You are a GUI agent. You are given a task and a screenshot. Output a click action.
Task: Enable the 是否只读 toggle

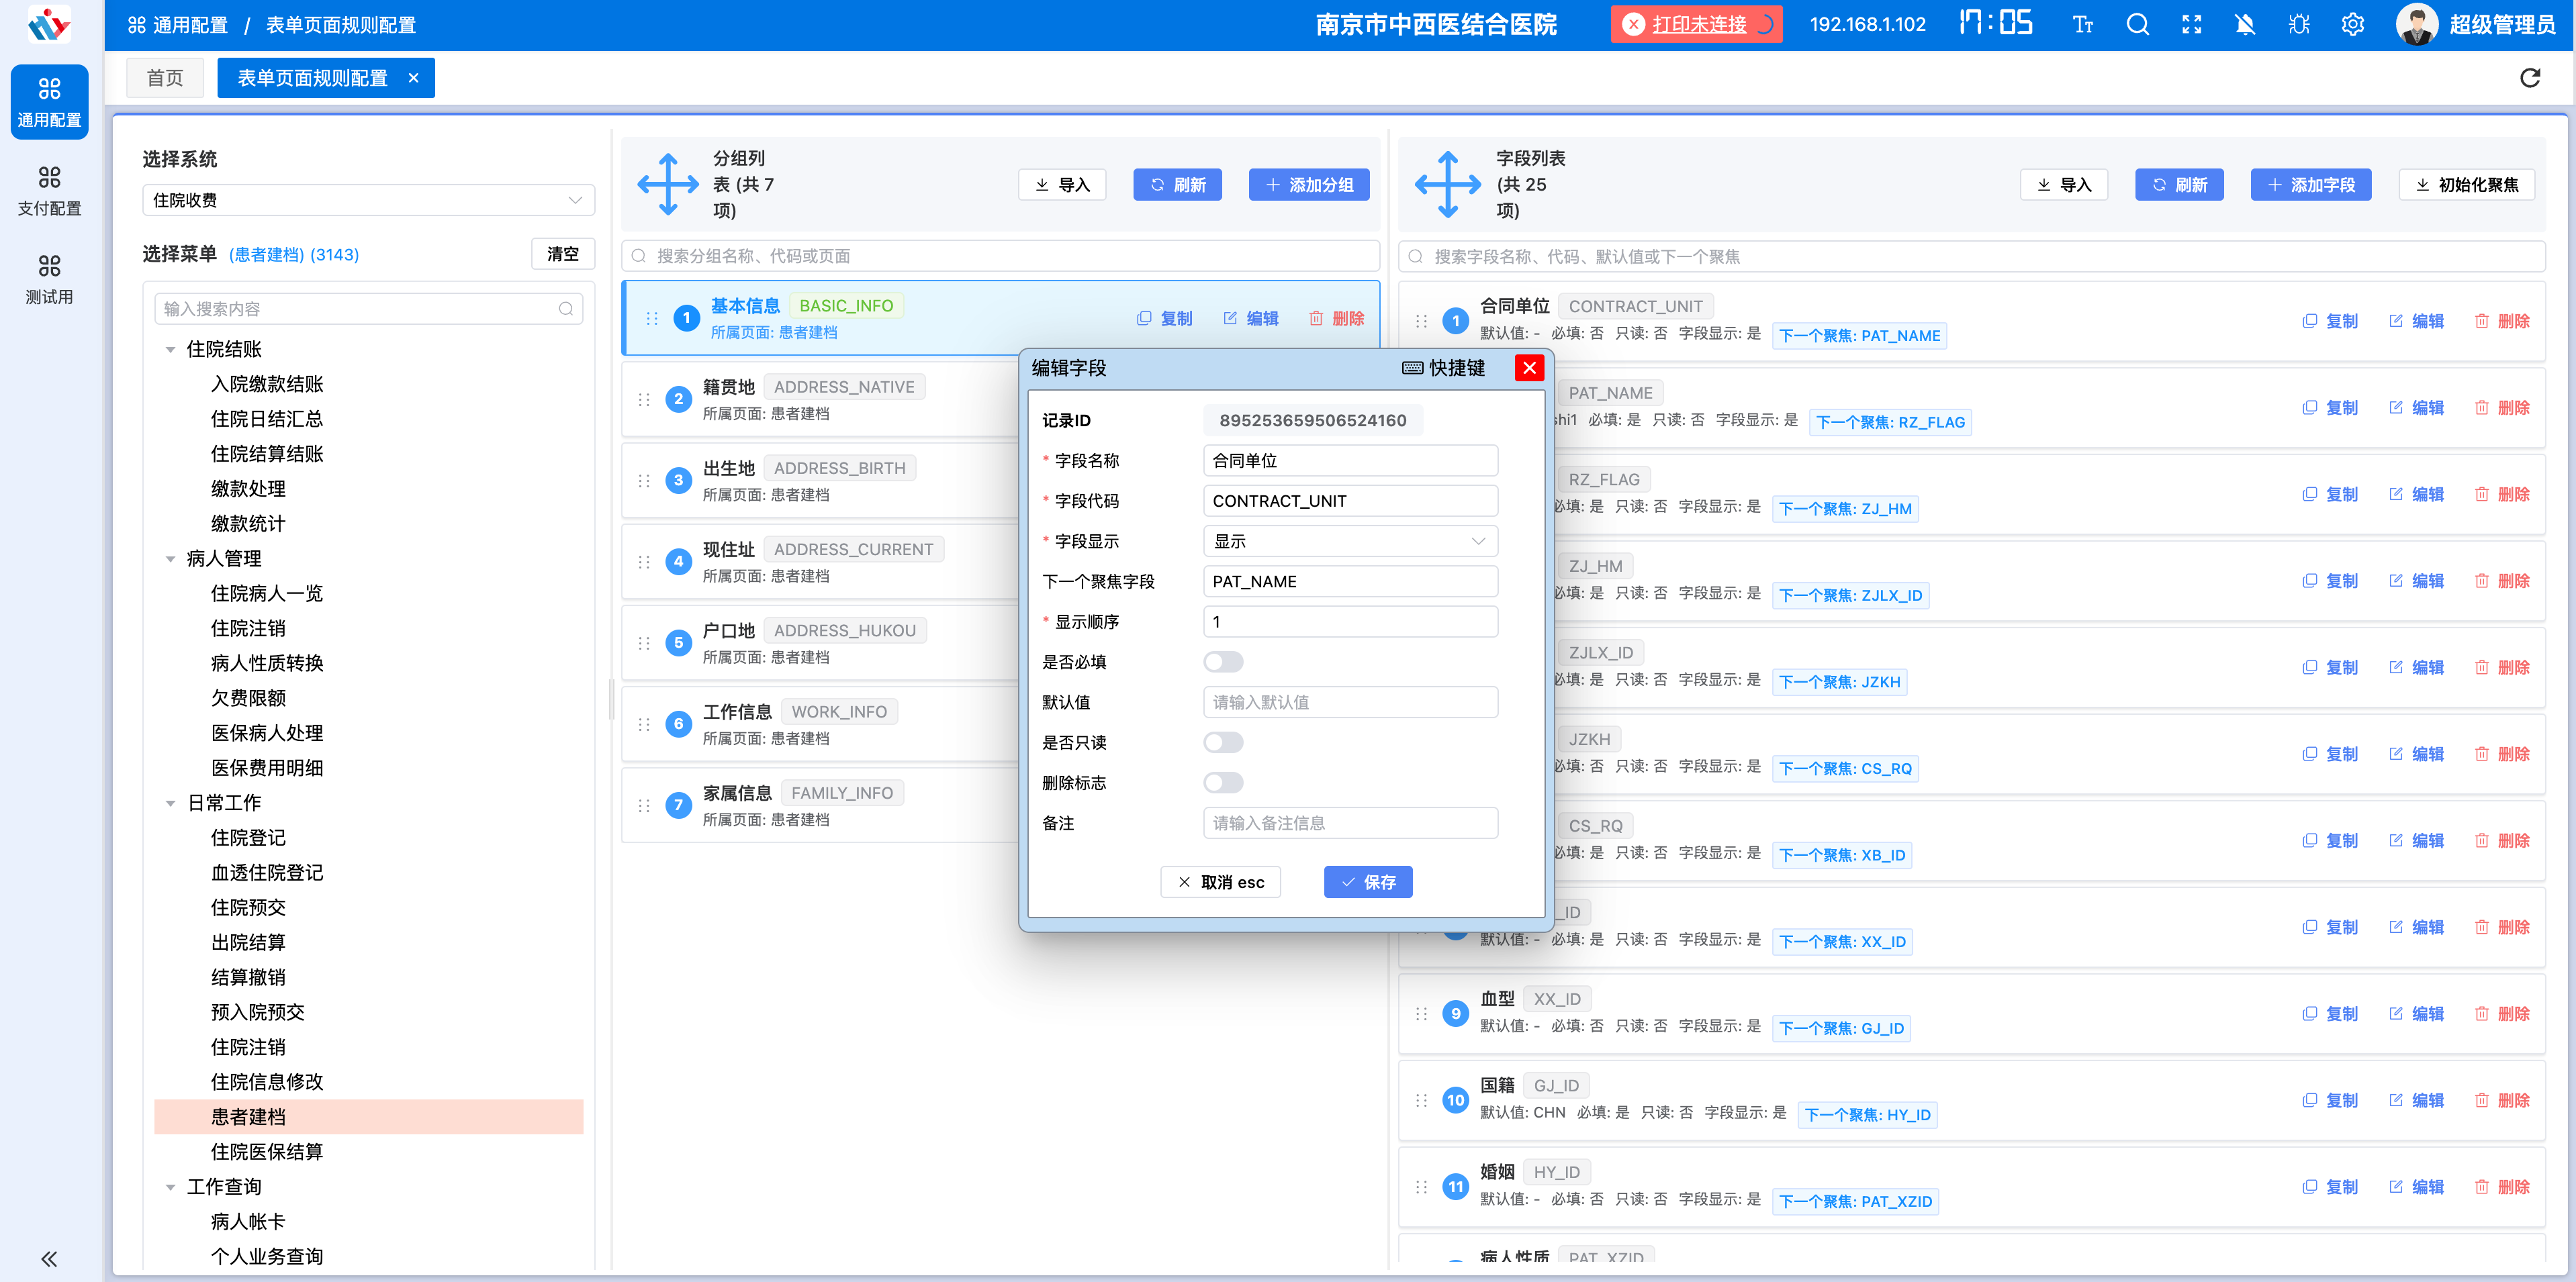click(1223, 742)
